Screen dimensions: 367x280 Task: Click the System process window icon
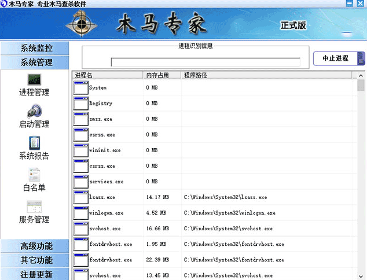(x=80, y=87)
